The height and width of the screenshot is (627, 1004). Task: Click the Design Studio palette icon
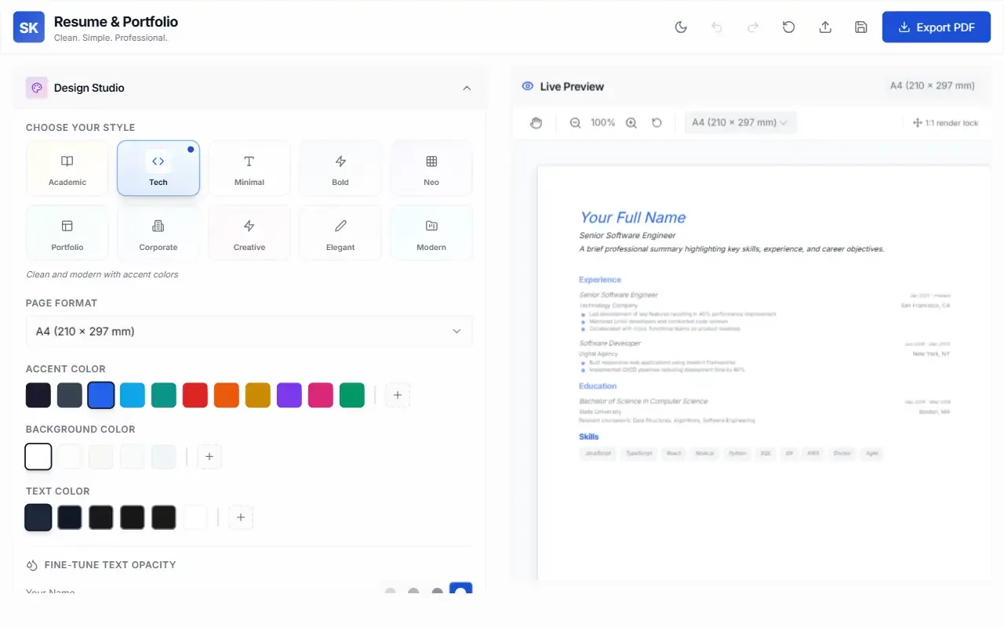pos(37,88)
